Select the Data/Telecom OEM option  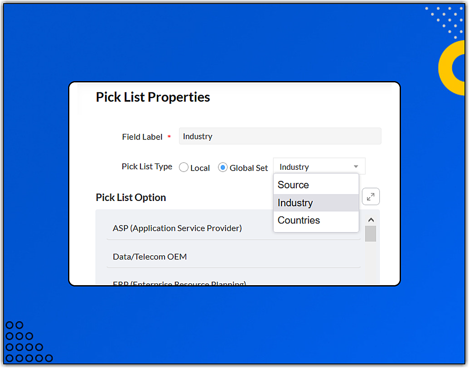tap(150, 257)
